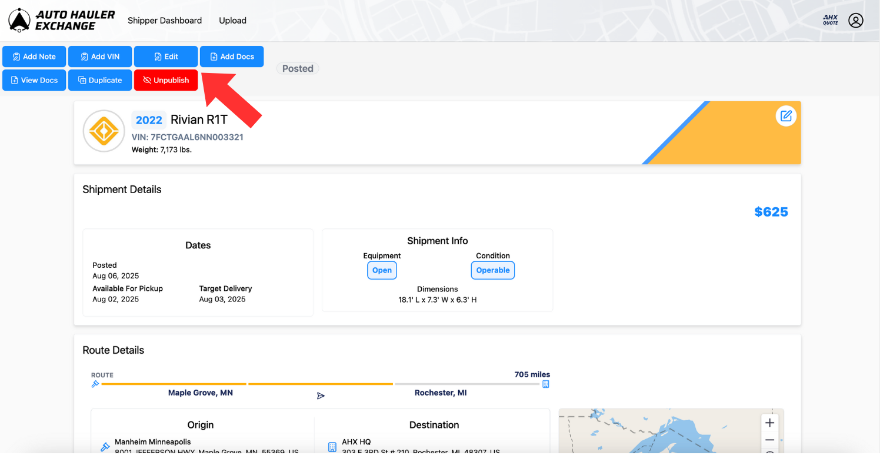The width and height of the screenshot is (880, 455).
Task: Click the route map preview
Action: pyautogui.click(x=671, y=431)
